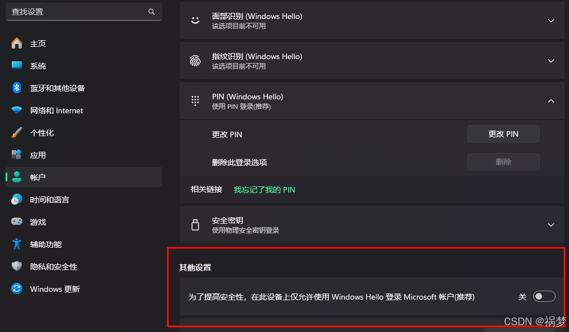Expand the 指纹识别 (Windows Hello) section
Viewport: 569px width, 332px height.
551,61
